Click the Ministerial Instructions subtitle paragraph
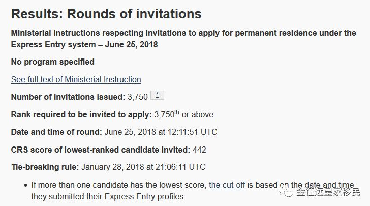Screen dimensions: 370x206 tap(183, 39)
